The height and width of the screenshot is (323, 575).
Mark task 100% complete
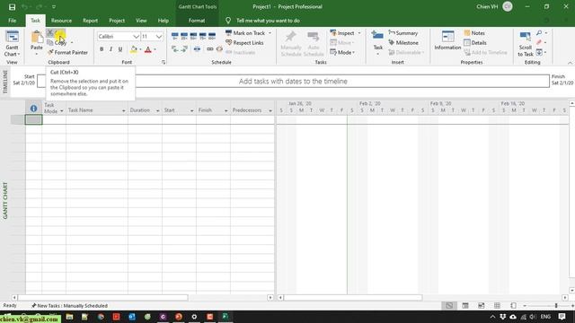point(212,36)
